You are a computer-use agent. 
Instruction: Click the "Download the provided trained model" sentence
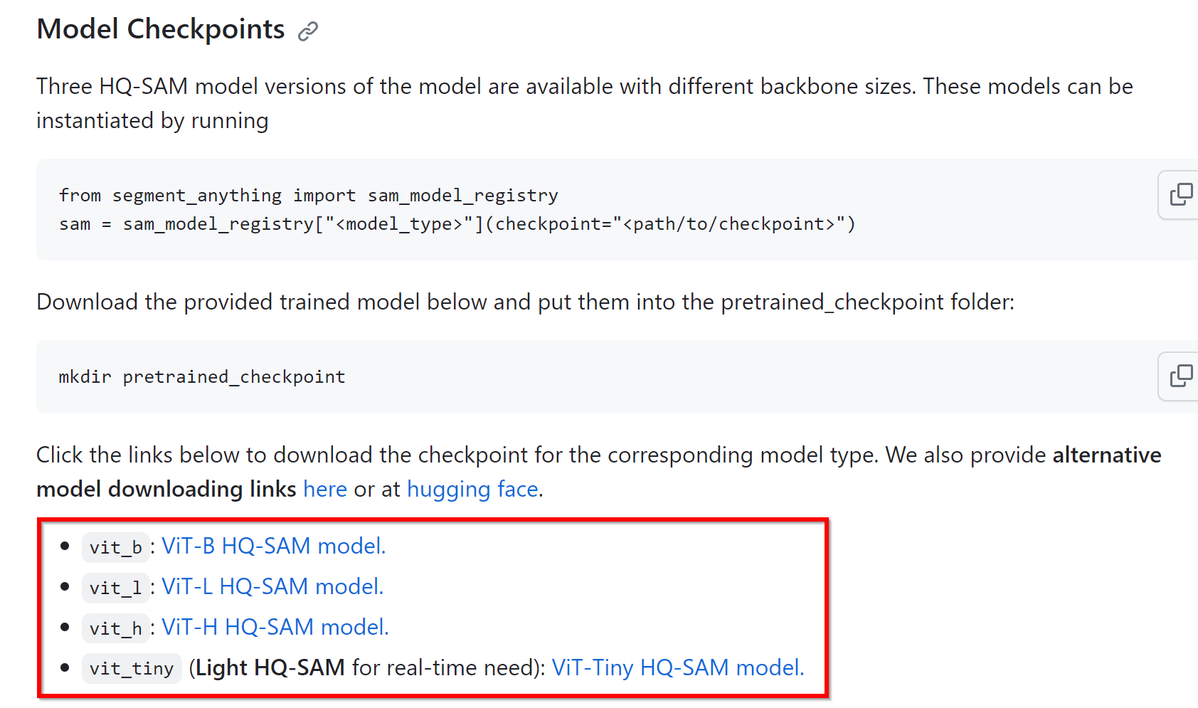[x=525, y=302]
